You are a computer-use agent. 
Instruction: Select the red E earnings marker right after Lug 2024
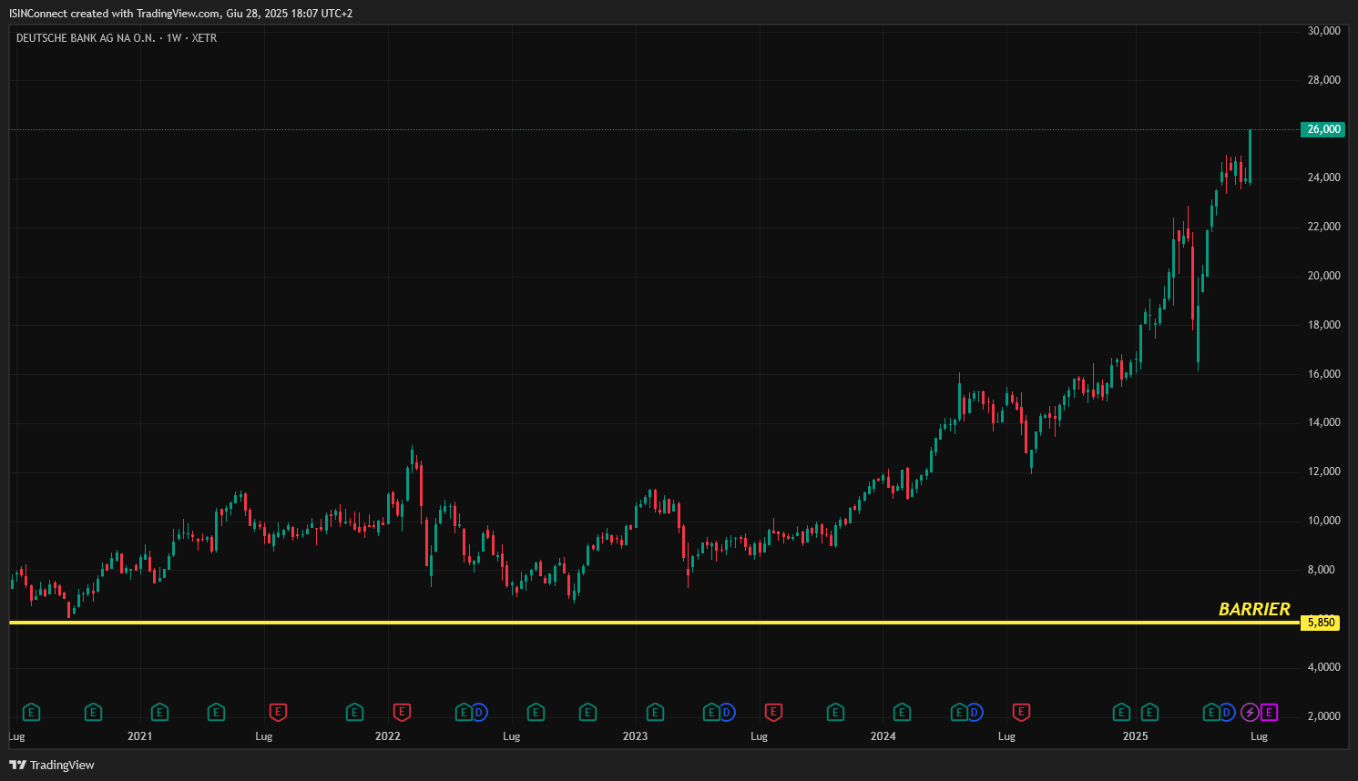click(x=1021, y=712)
